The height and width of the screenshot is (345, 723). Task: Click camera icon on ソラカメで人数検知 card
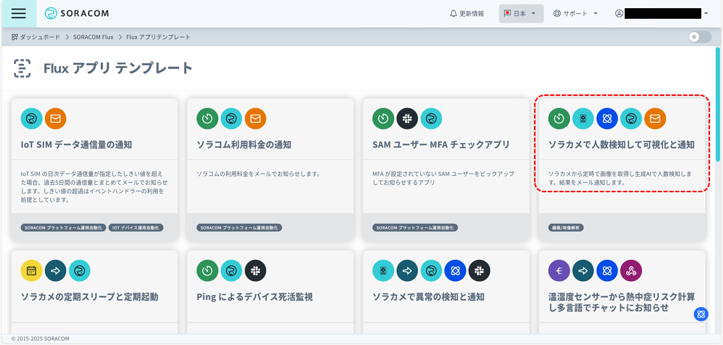tap(583, 118)
